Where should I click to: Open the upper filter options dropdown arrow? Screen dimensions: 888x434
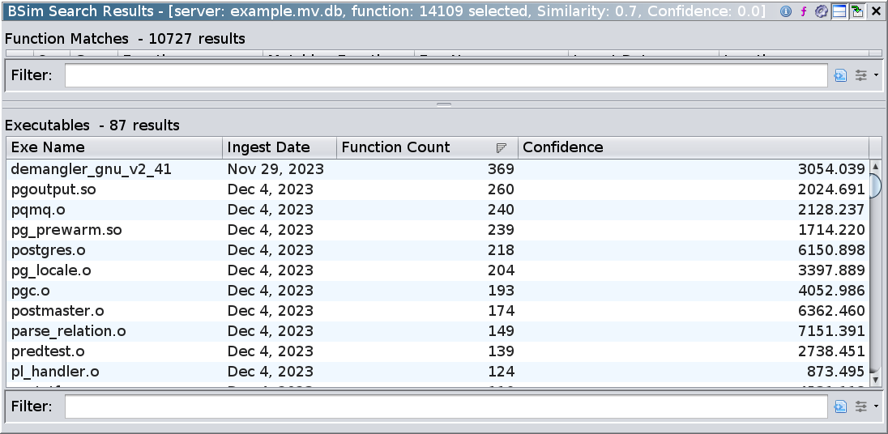click(876, 75)
